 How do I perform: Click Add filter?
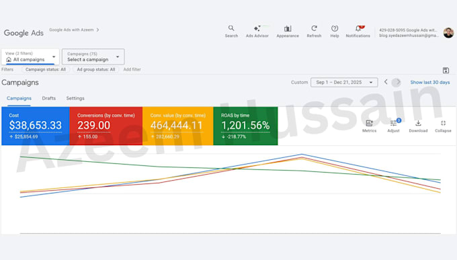[132, 69]
